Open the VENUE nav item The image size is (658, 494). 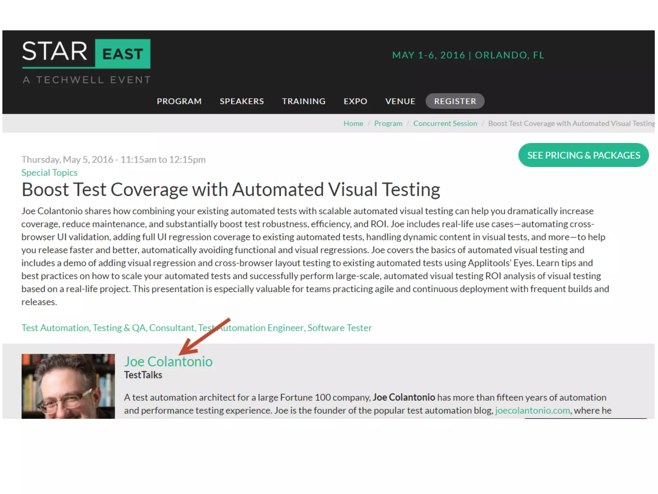[x=400, y=101]
